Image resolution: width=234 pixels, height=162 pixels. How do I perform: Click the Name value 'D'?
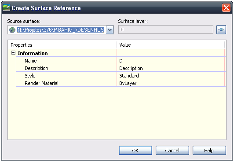[121, 61]
